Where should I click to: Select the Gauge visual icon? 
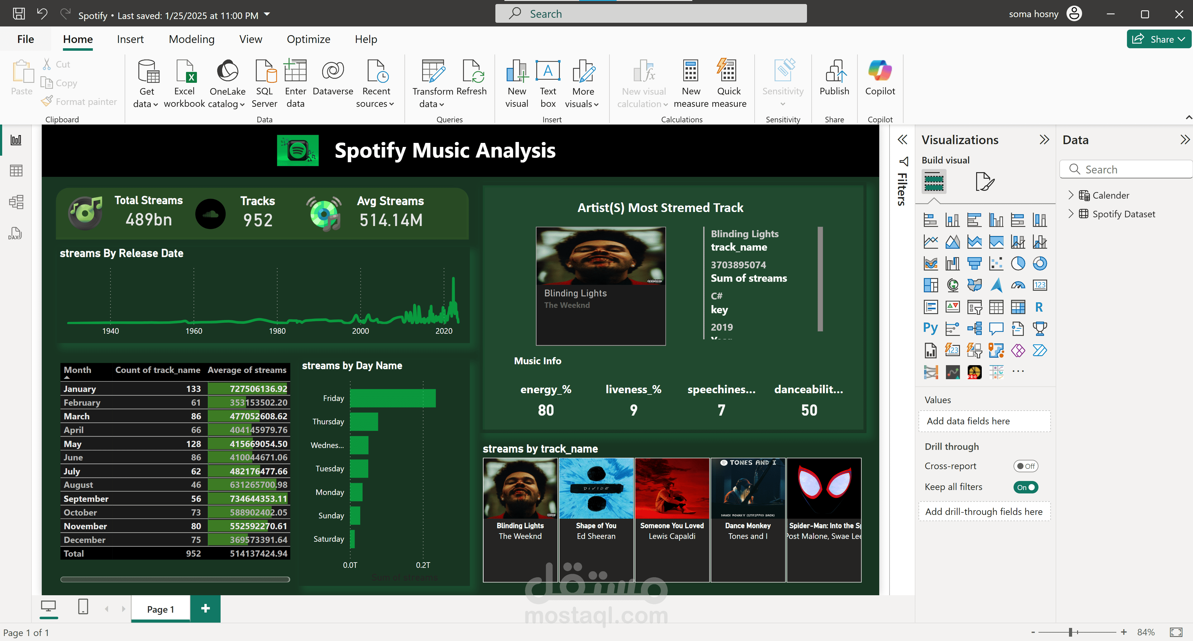(1018, 285)
